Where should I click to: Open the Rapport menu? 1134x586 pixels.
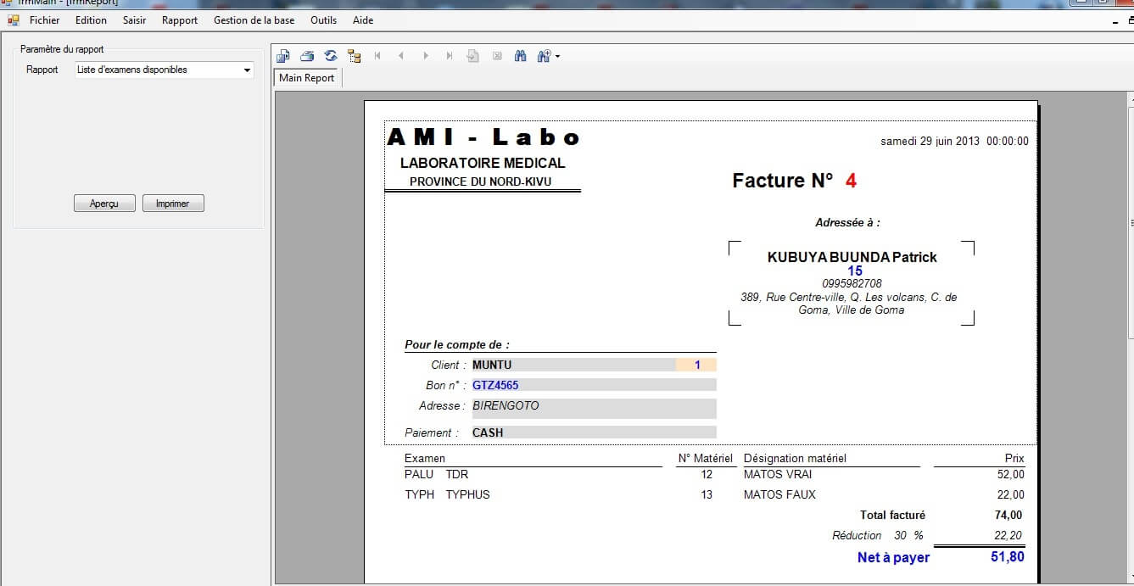click(179, 20)
